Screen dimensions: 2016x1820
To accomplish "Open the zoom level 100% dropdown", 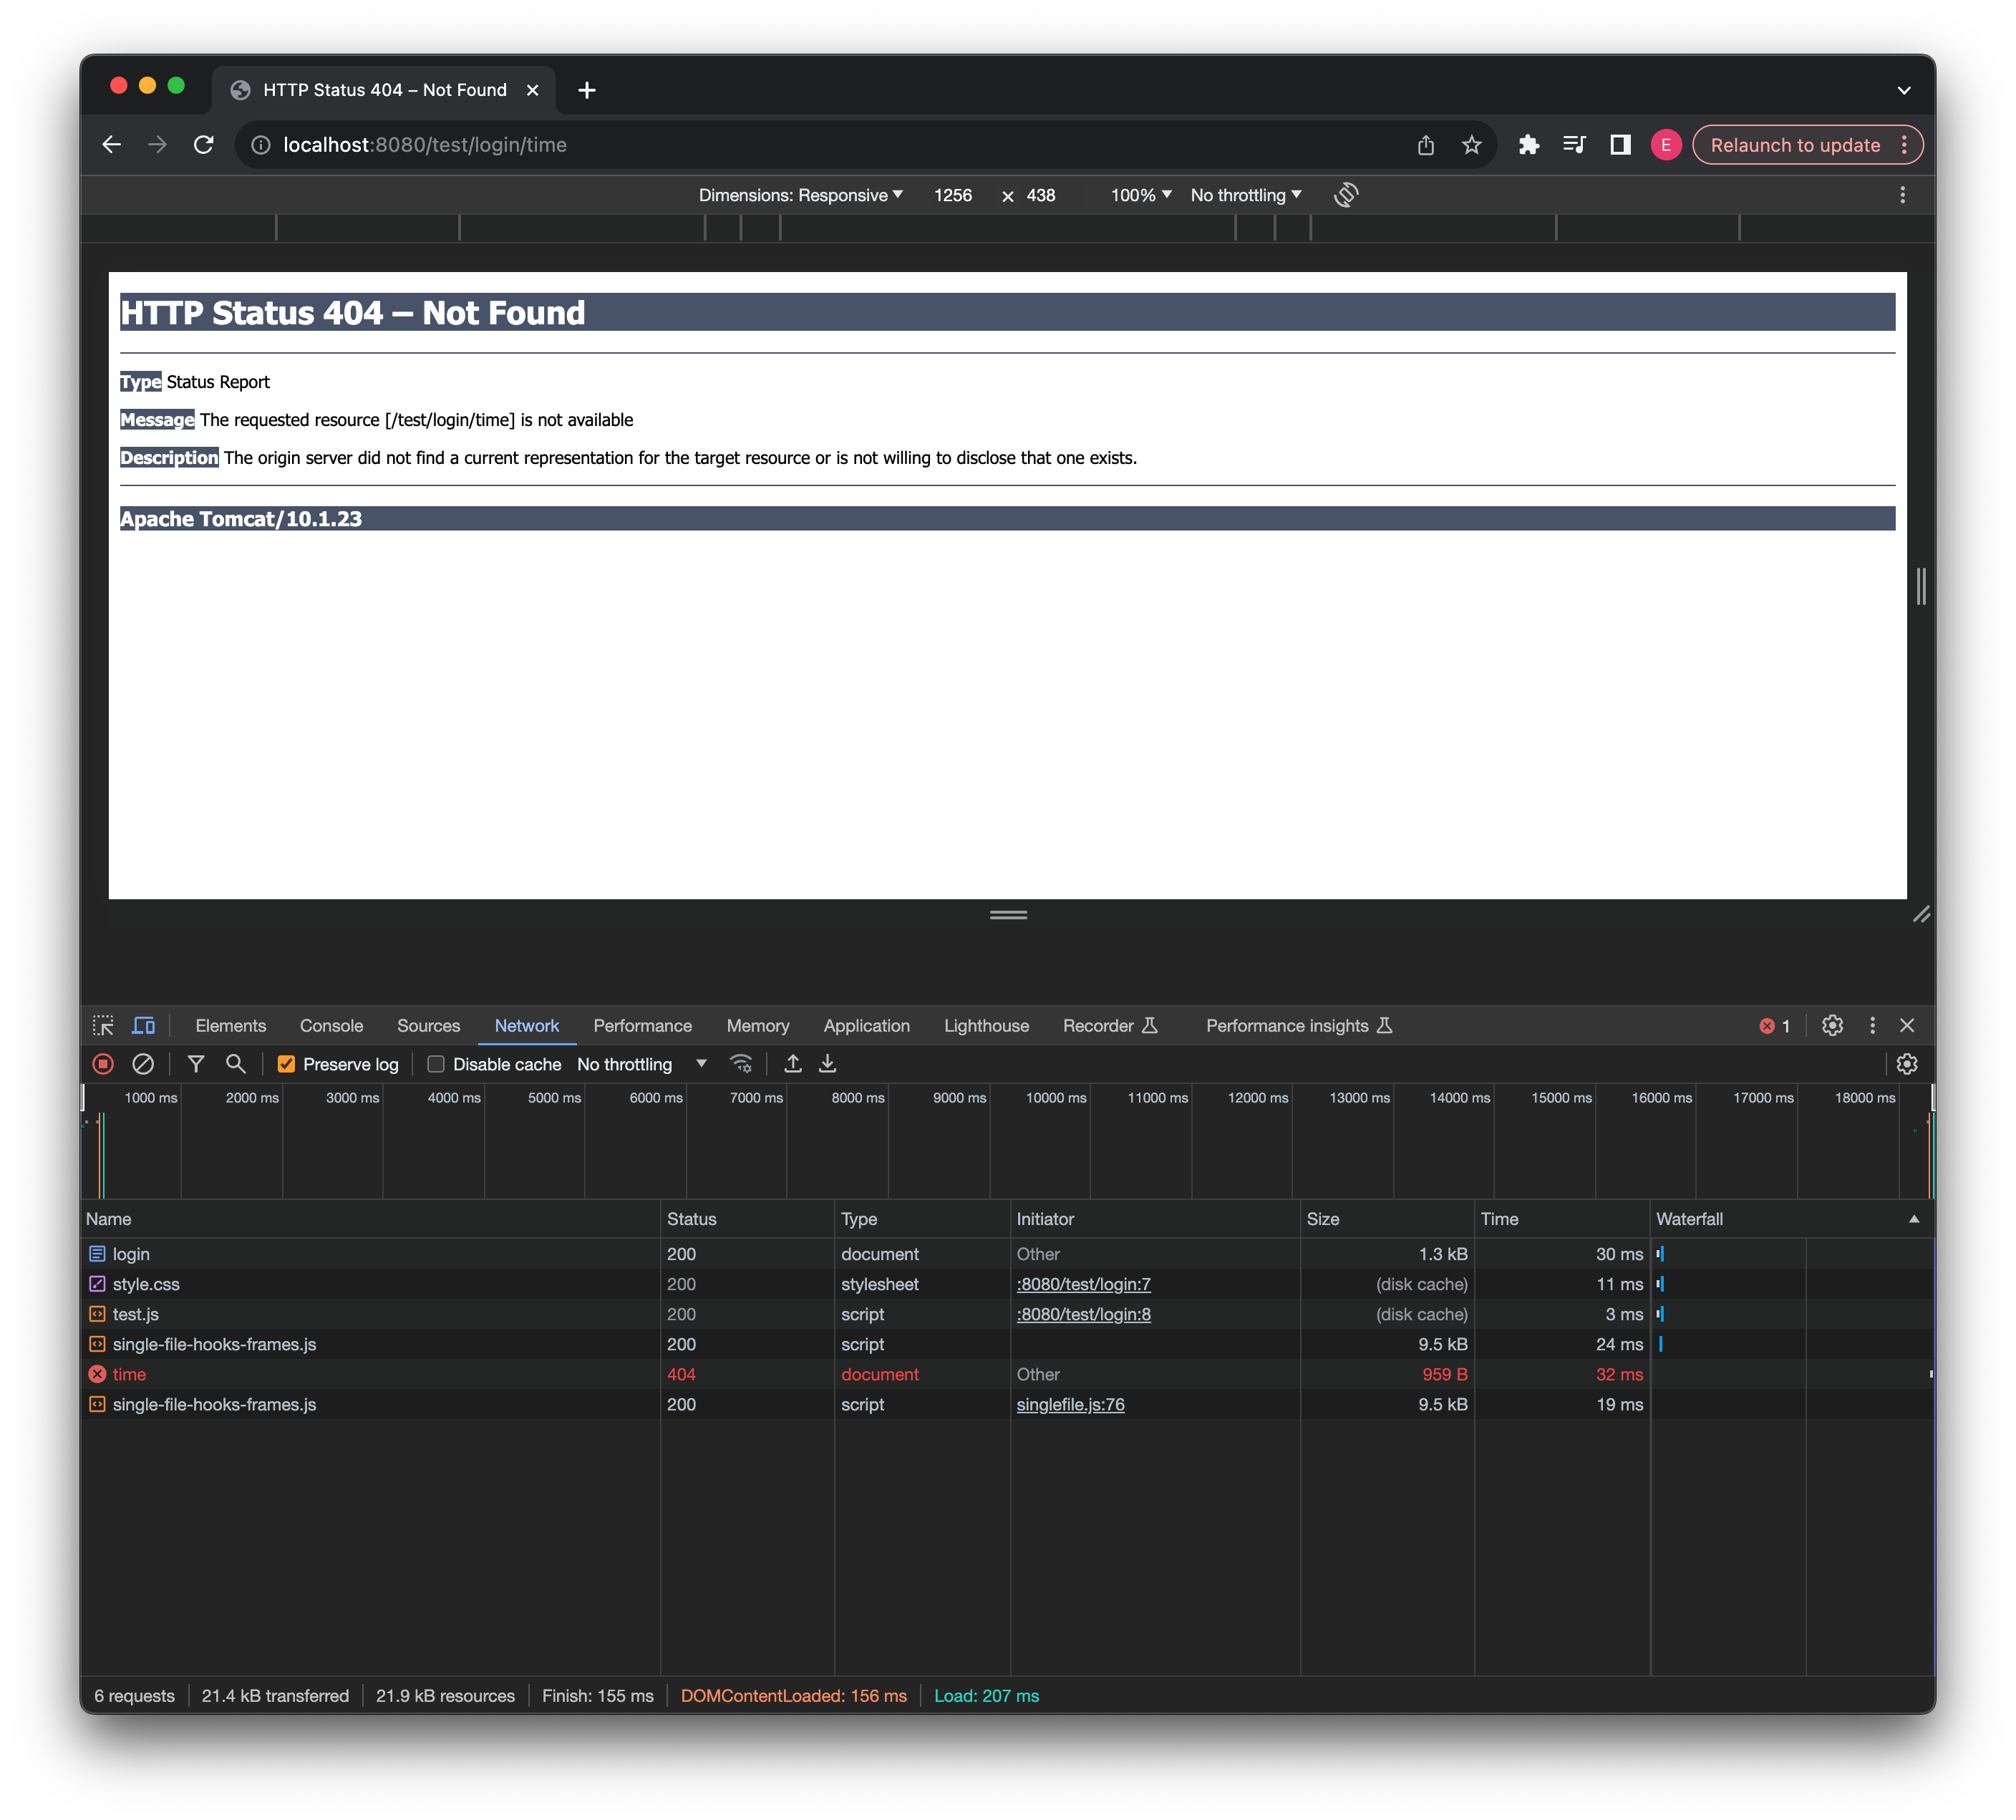I will tap(1138, 195).
